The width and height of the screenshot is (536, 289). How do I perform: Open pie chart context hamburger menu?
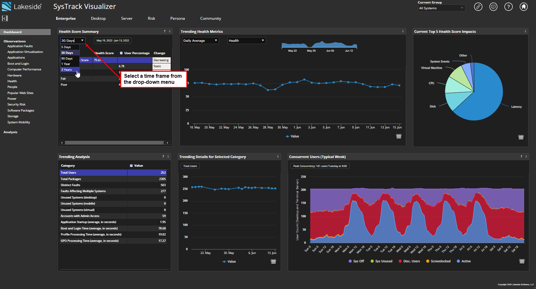[521, 137]
